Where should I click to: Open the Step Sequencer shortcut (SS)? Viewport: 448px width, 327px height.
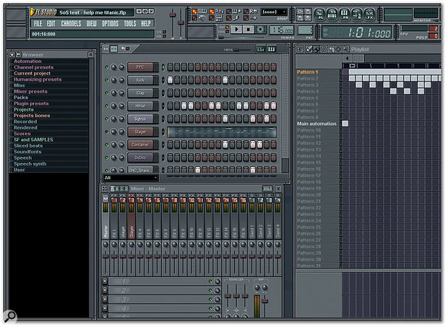(332, 14)
